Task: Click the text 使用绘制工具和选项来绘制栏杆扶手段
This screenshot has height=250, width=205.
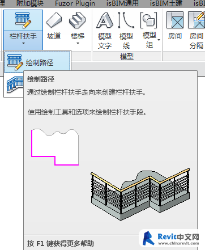Action: coord(87,112)
